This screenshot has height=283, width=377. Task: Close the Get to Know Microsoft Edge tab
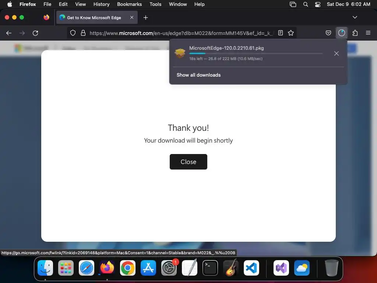tap(132, 17)
